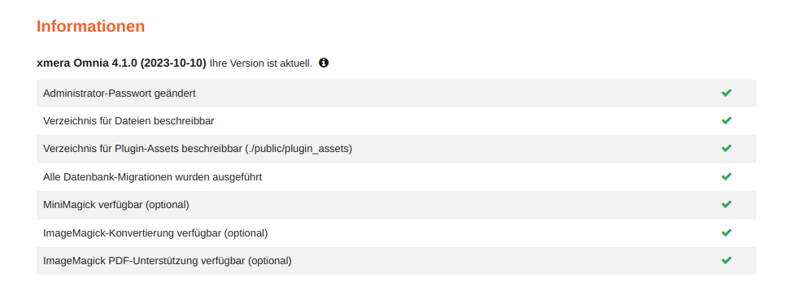
Task: Click the checkmark for Administrator-Passwort geändert
Action: 726,93
